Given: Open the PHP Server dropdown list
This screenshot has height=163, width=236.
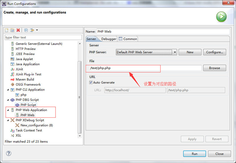Looking at the screenshot, I should point(175,52).
